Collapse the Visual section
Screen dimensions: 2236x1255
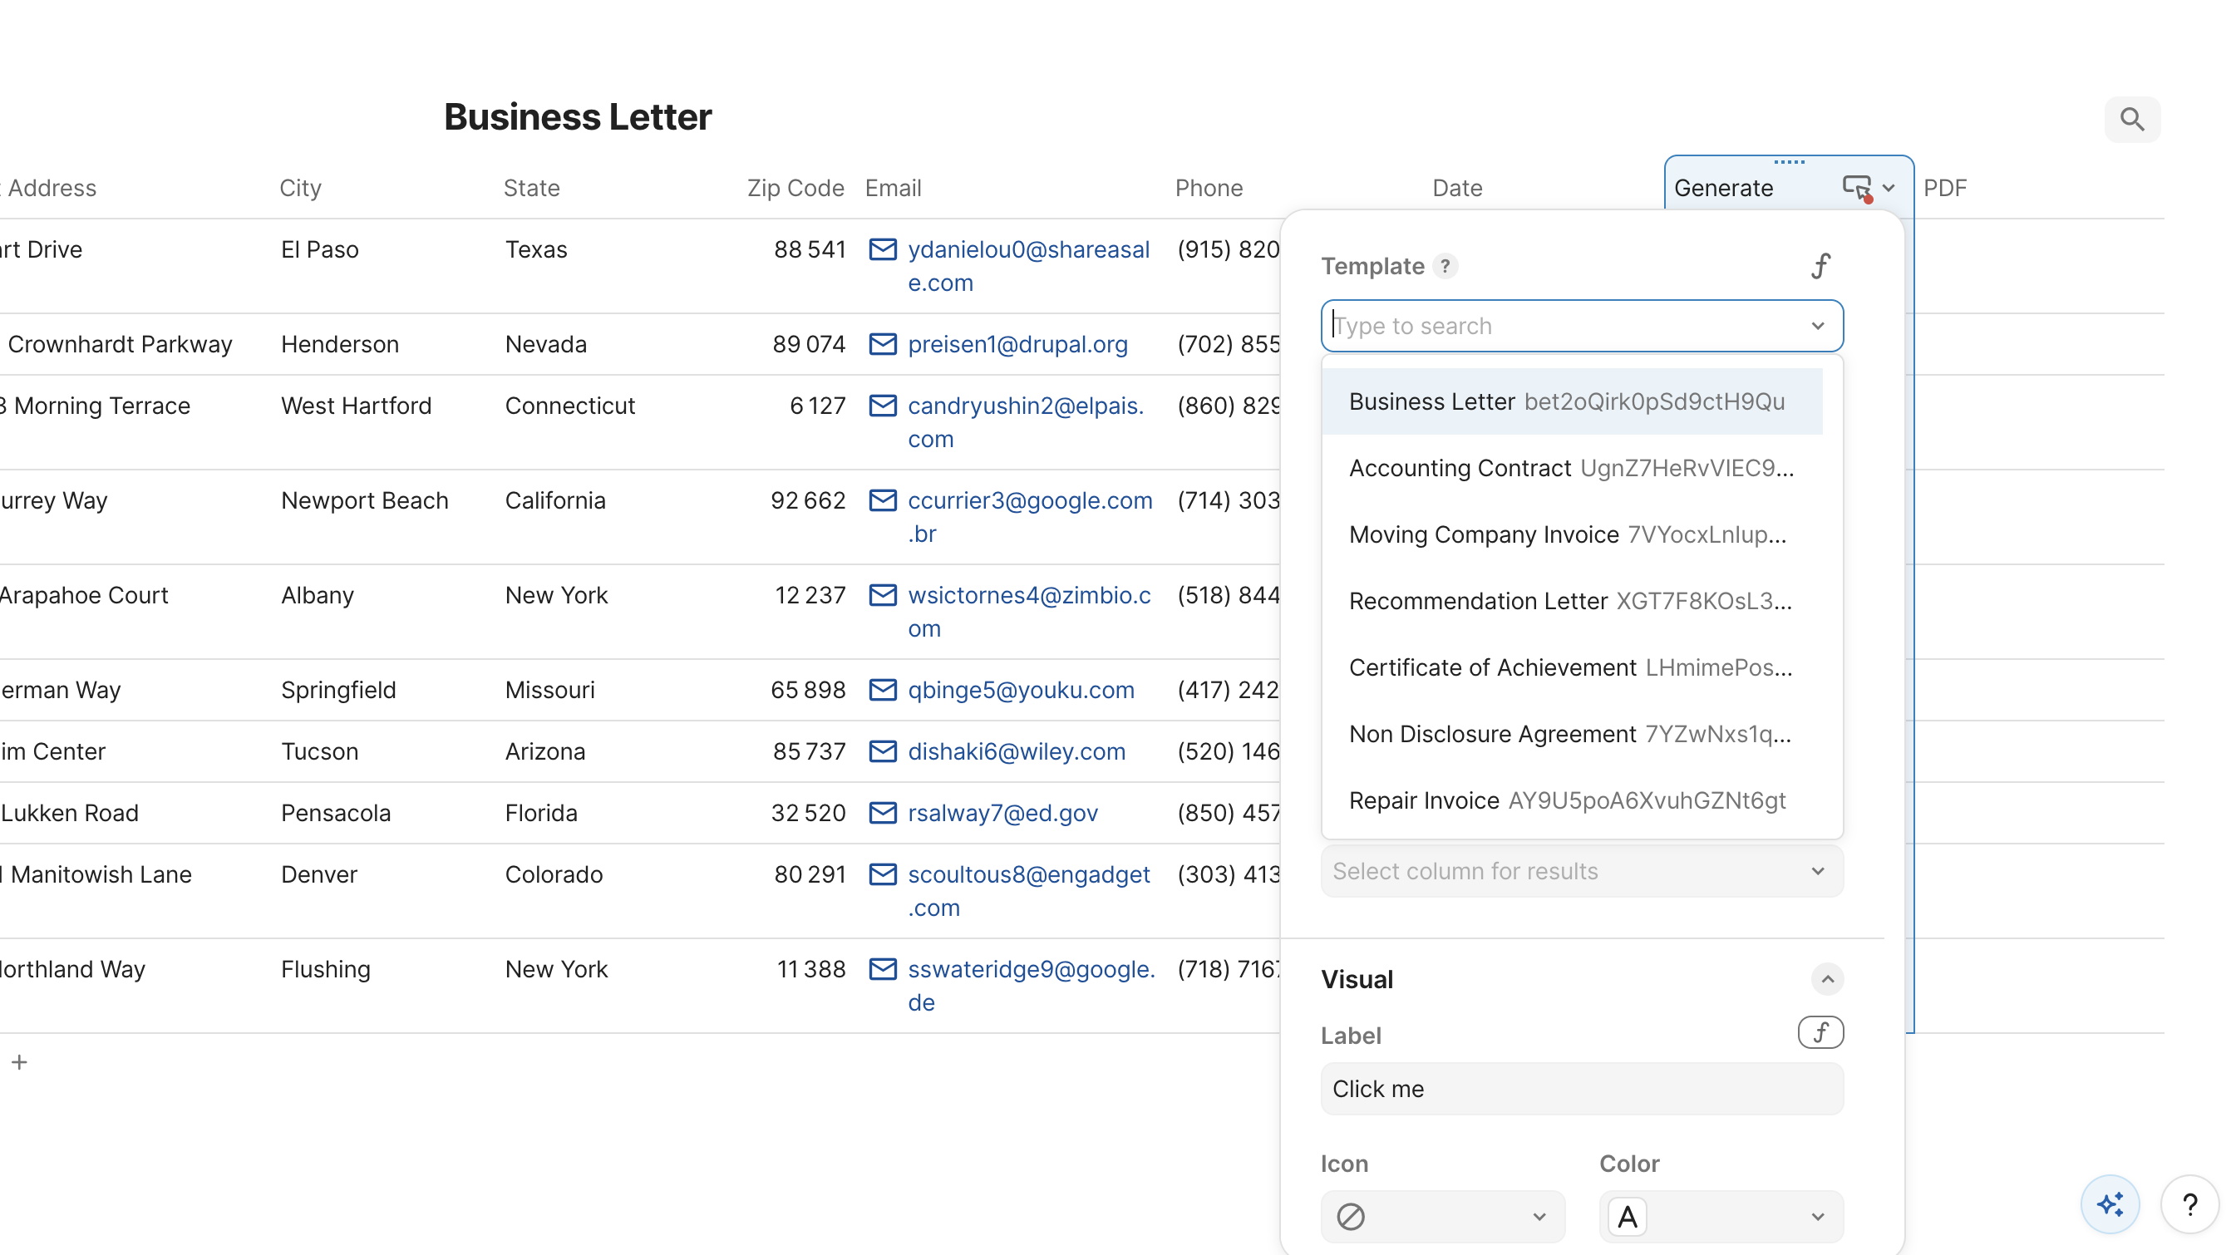point(1827,979)
